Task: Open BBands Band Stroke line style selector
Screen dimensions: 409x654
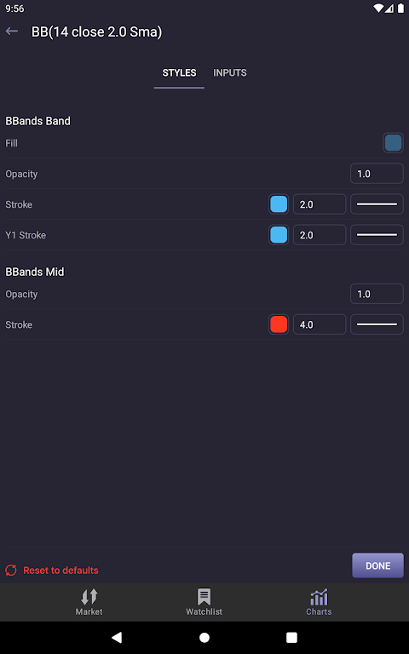Action: (x=377, y=204)
